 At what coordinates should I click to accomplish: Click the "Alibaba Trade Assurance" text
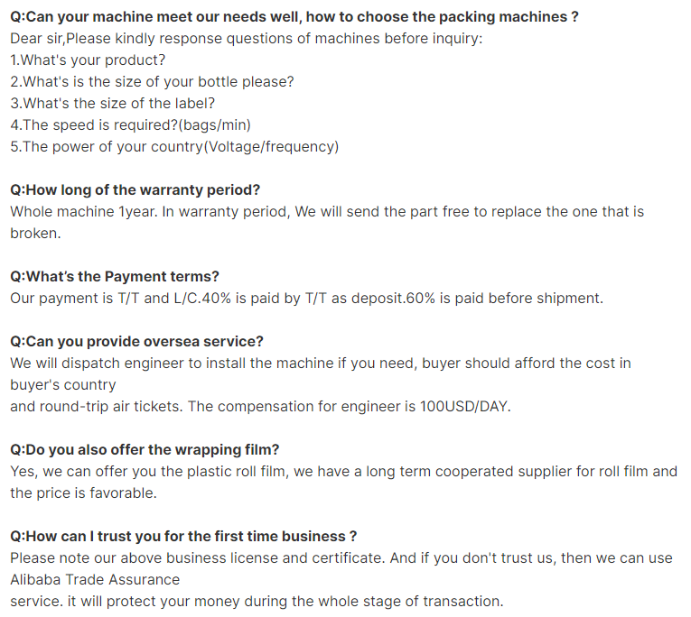click(x=95, y=580)
